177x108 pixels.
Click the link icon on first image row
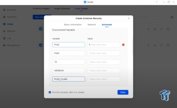click(161, 29)
